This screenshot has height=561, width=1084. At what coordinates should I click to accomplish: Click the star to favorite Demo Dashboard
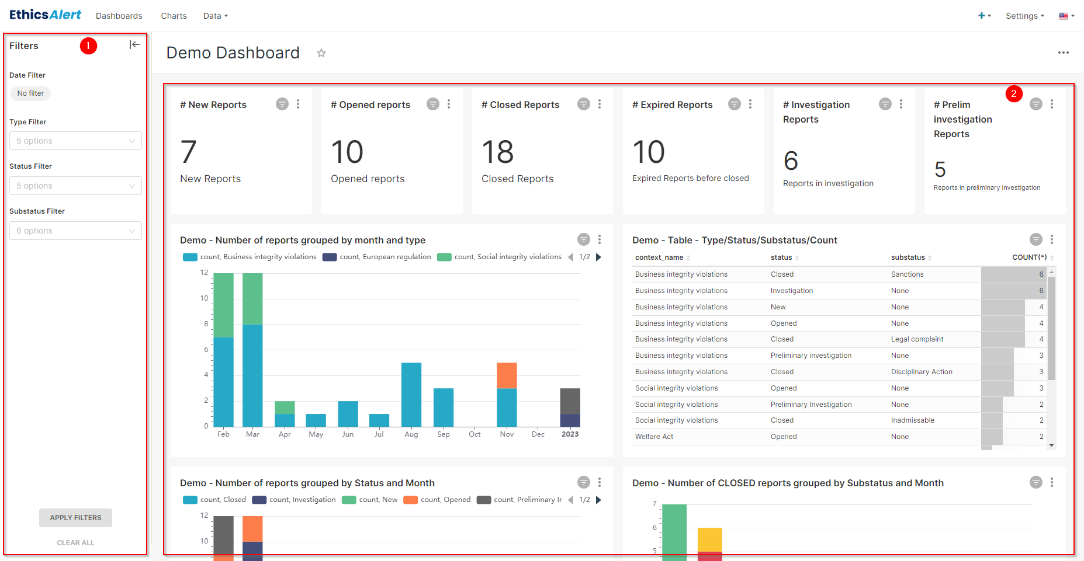tap(321, 53)
